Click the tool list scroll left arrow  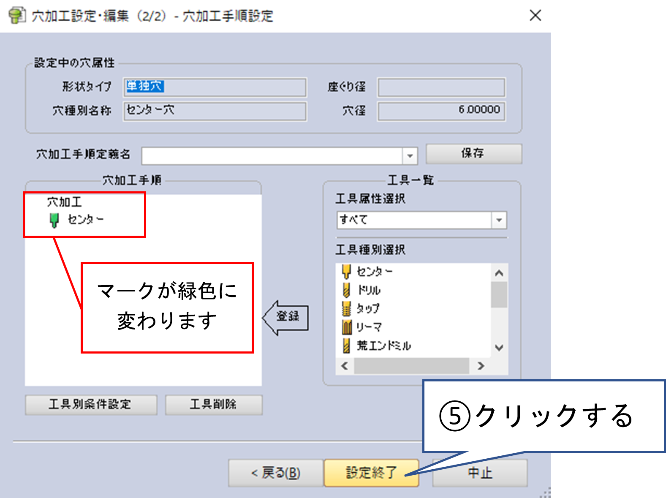point(345,366)
